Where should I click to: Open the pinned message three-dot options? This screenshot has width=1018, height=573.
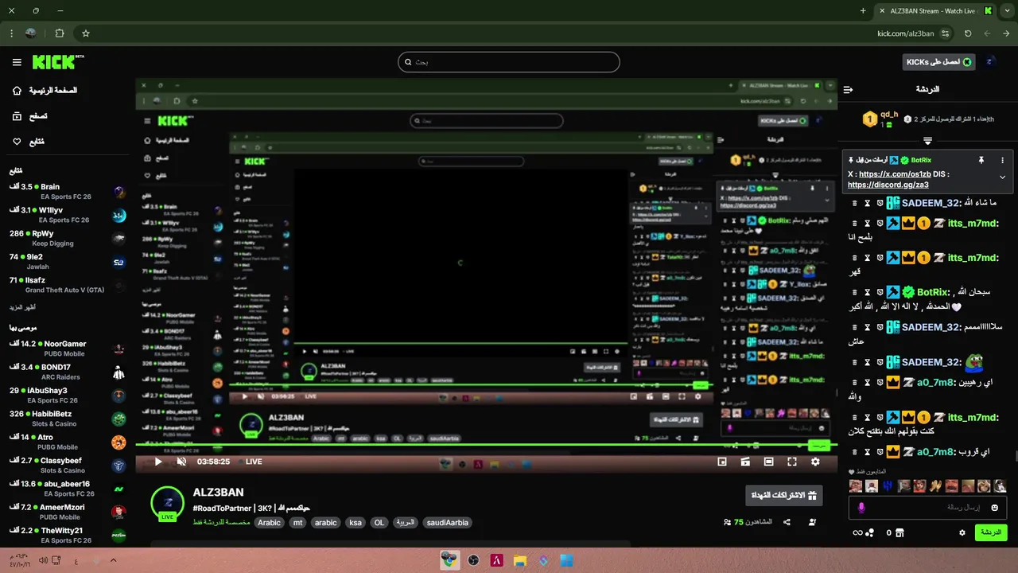pyautogui.click(x=1002, y=160)
